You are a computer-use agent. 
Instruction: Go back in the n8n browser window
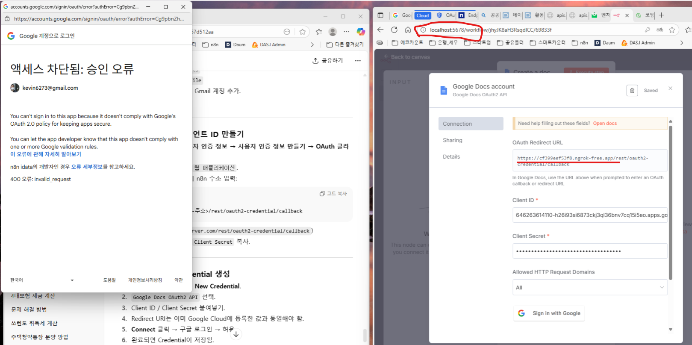click(380, 30)
